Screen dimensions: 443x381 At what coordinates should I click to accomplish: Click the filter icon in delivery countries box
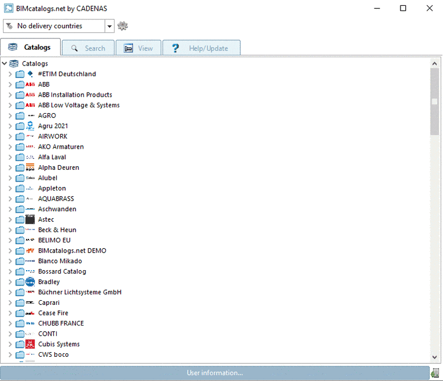tap(9, 26)
